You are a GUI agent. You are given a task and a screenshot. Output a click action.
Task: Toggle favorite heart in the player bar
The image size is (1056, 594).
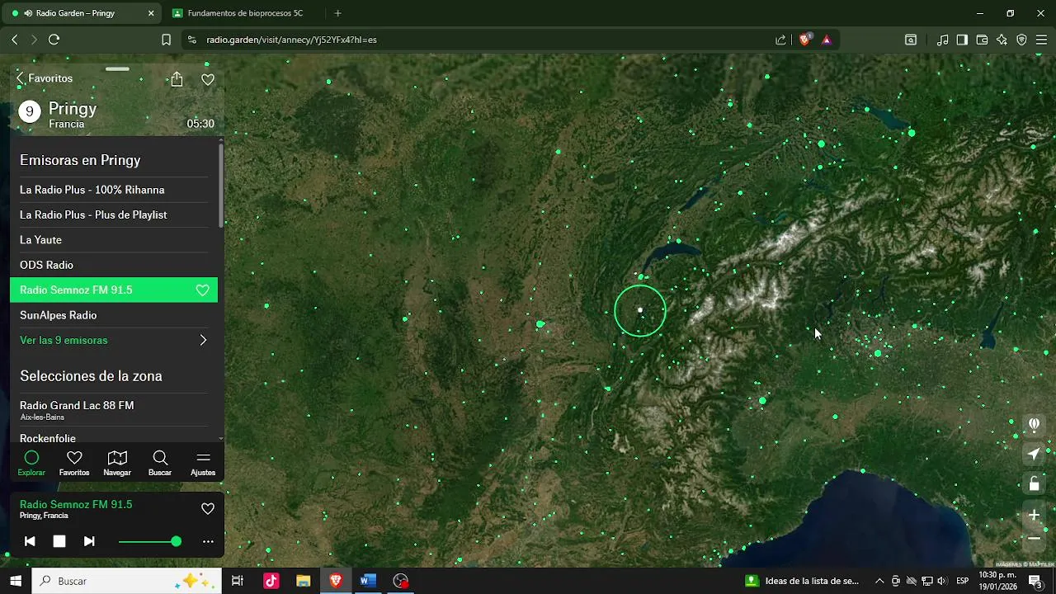(208, 509)
